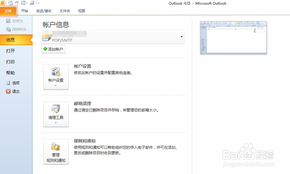This screenshot has width=290, height=174.
Task: Click the Outlook application icon in the title bar
Action: click(x=3, y=3)
